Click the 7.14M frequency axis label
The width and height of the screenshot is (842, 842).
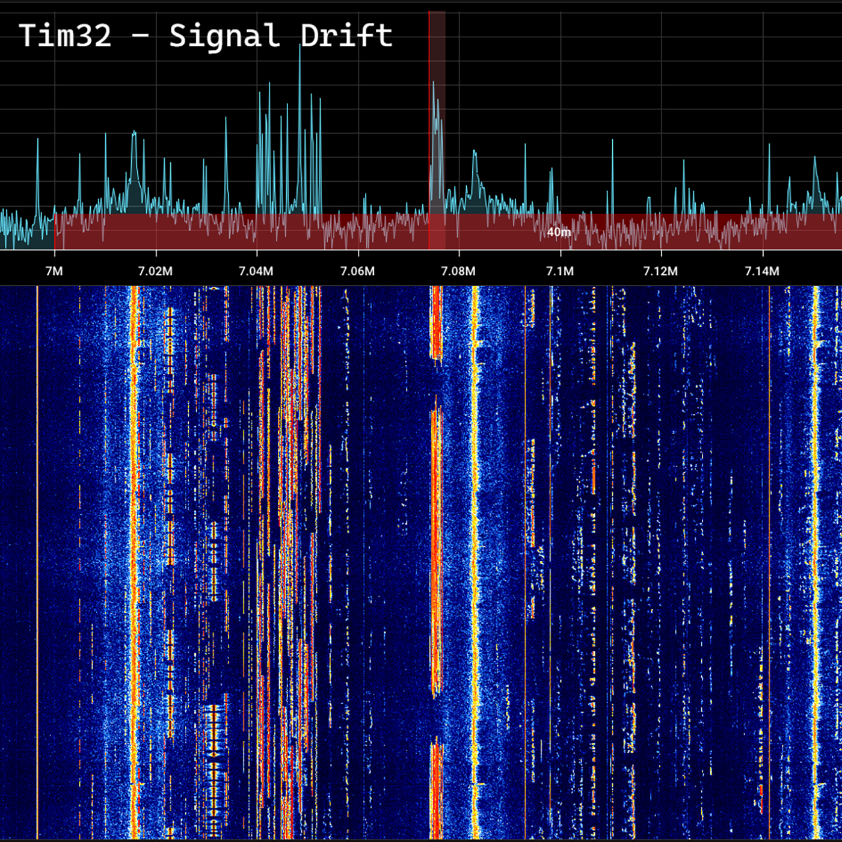coord(762,271)
